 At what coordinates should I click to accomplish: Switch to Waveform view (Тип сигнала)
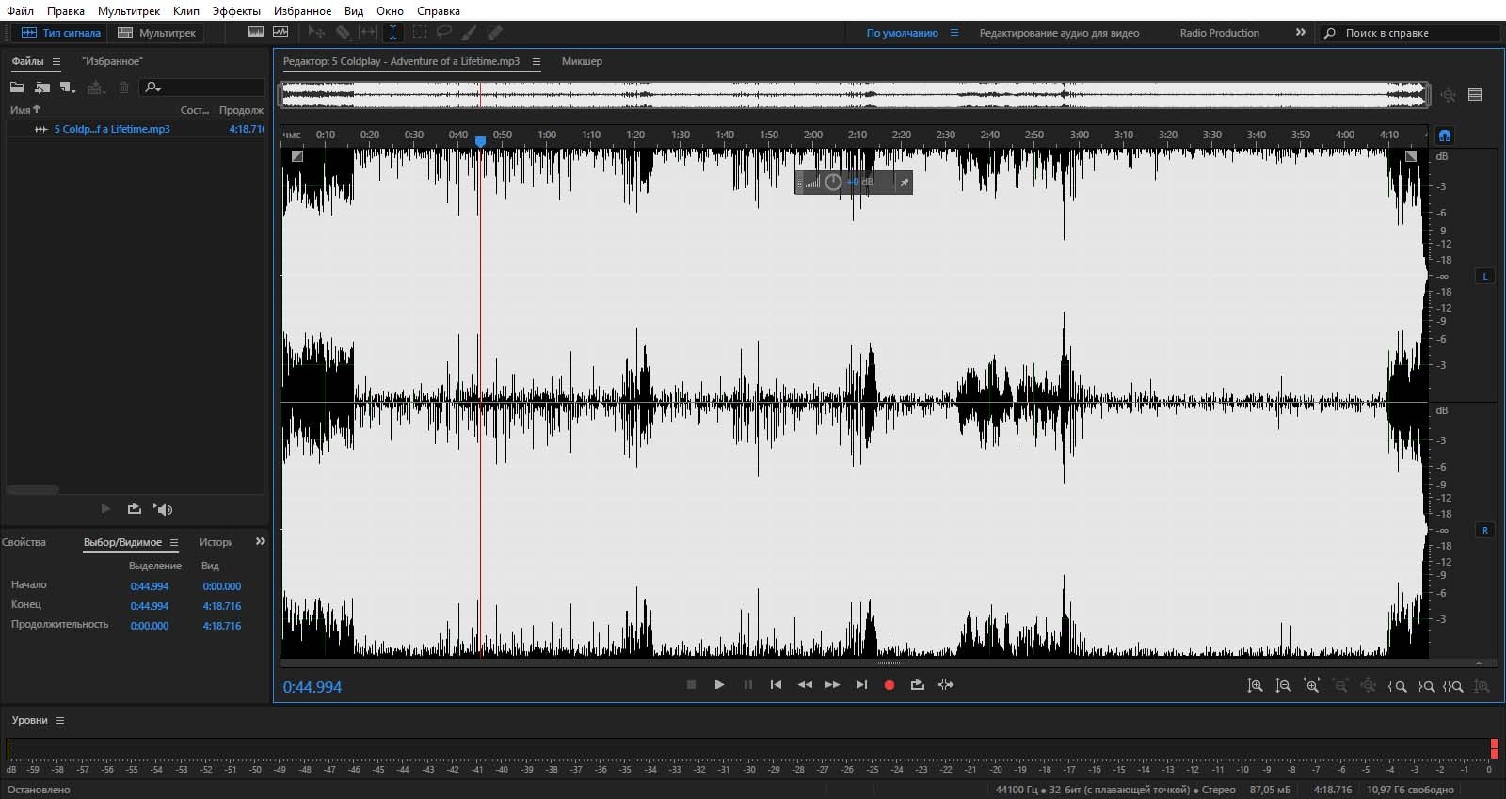click(60, 33)
